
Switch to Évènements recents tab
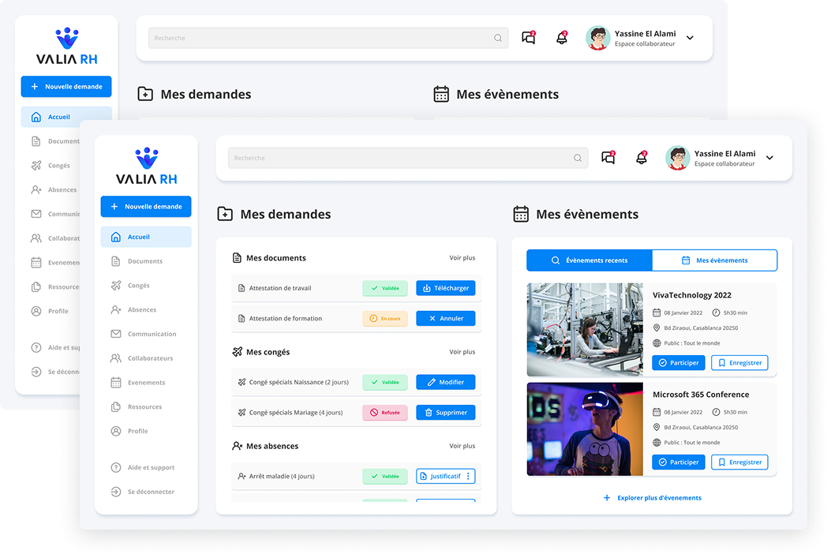coord(590,260)
